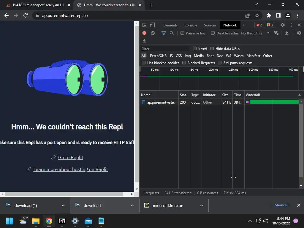This screenshot has width=304, height=228.
Task: Click the browser reload button
Action: click(26, 15)
